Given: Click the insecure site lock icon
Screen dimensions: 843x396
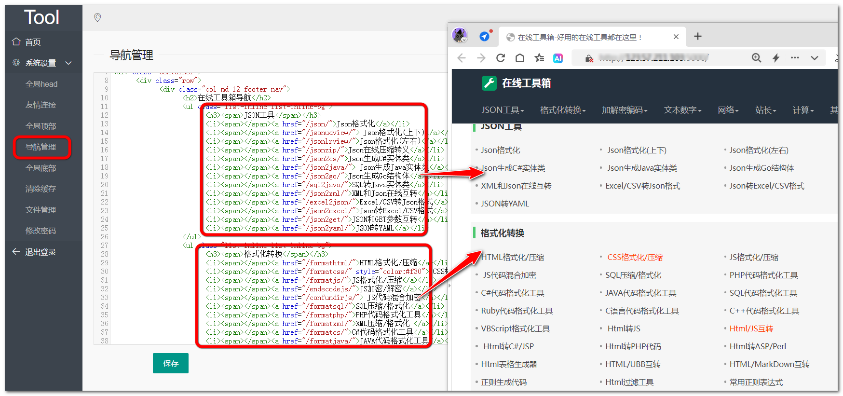Looking at the screenshot, I should (x=589, y=58).
